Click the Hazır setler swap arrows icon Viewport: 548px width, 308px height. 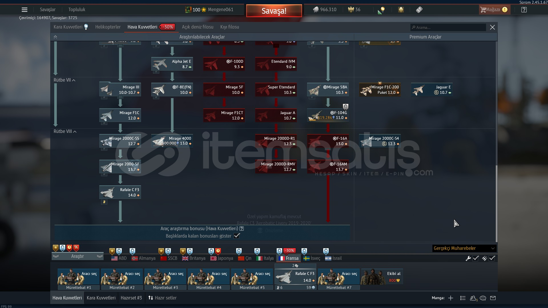151,298
